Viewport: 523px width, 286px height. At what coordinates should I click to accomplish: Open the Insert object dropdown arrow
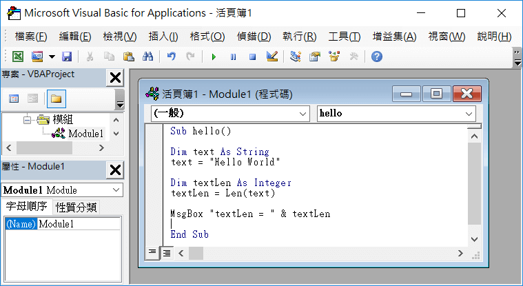click(52, 57)
